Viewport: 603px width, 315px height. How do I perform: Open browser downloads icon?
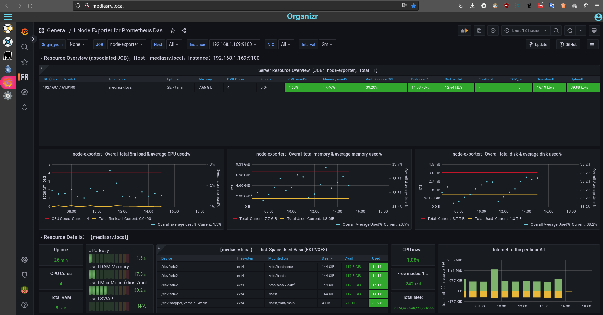(x=472, y=6)
